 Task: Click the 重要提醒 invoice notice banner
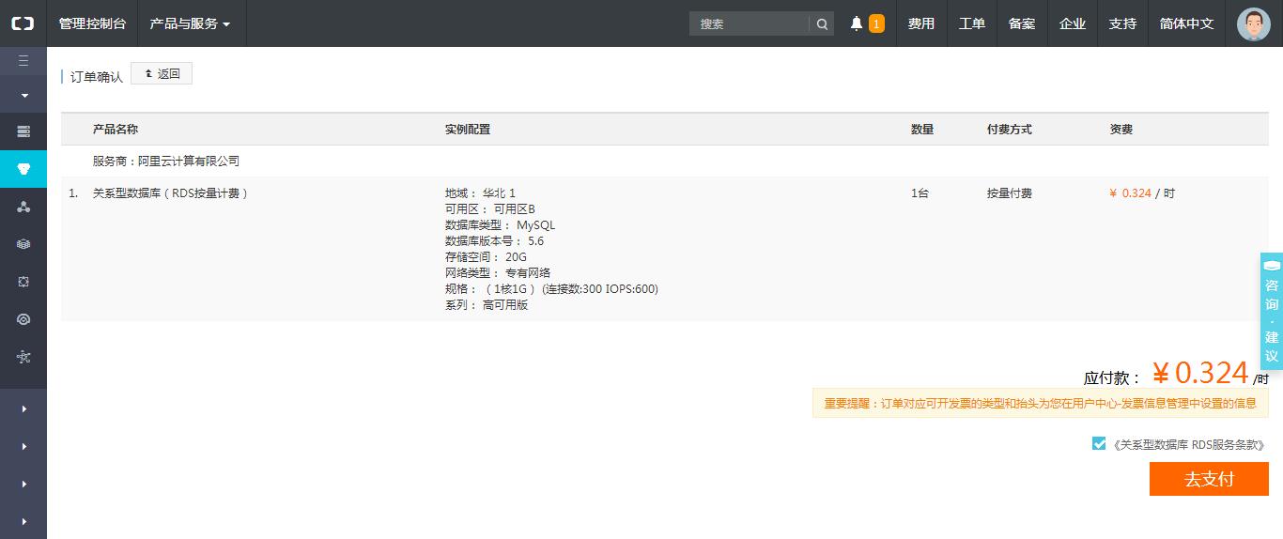pos(1041,404)
